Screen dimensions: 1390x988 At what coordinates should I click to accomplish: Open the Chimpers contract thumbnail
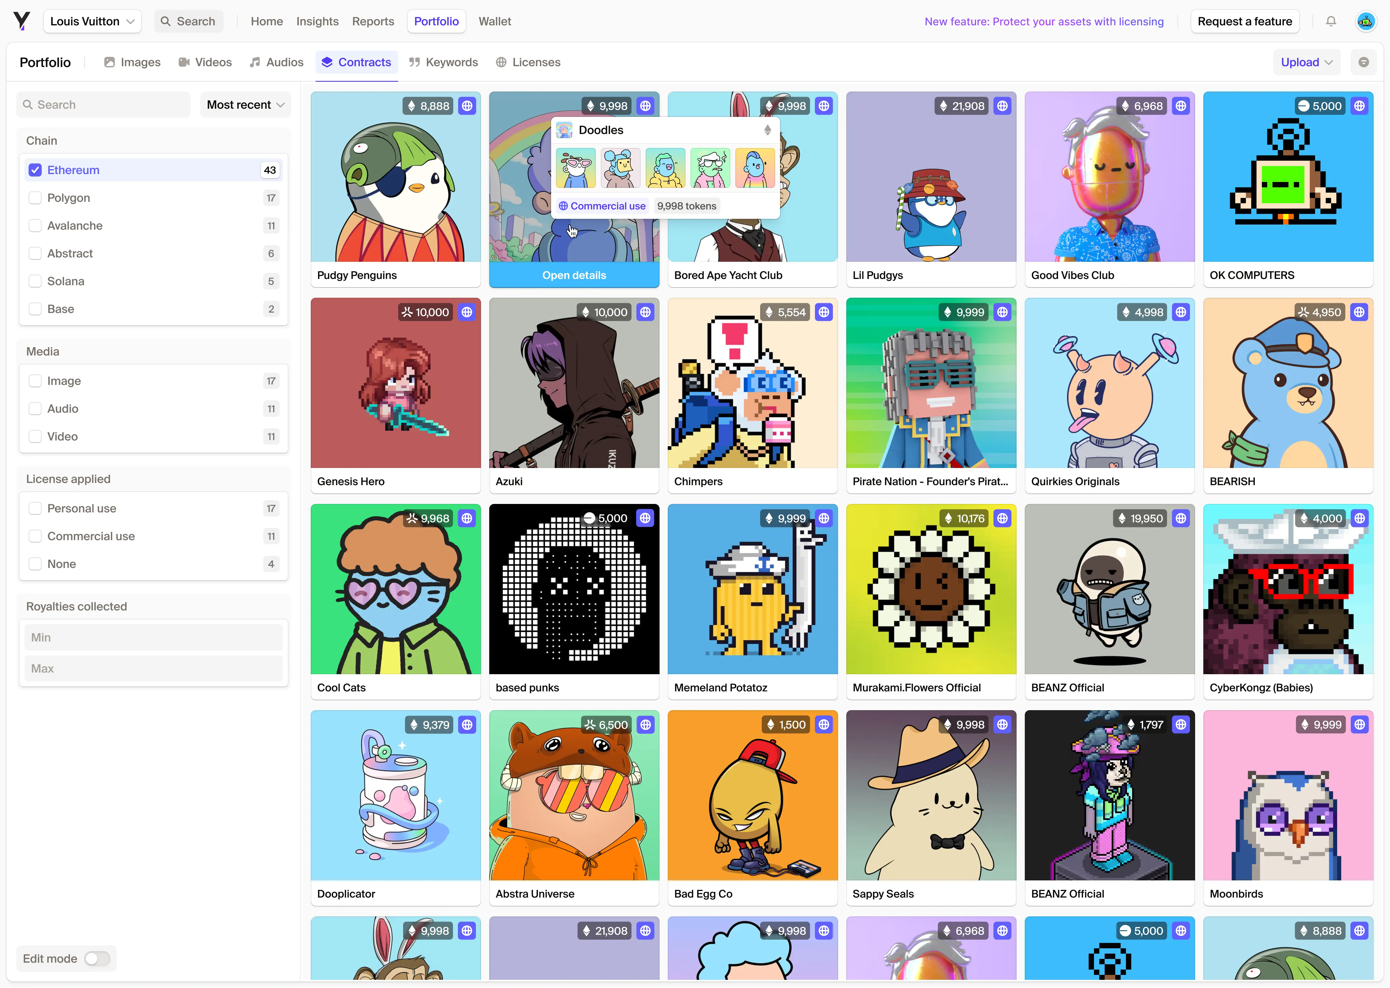pos(752,383)
